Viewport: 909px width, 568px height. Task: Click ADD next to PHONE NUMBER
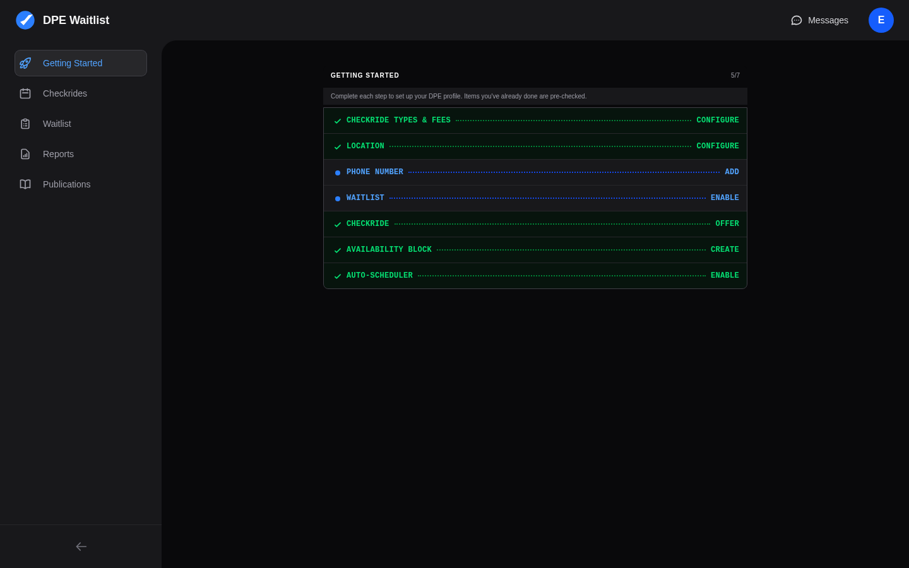pyautogui.click(x=732, y=172)
